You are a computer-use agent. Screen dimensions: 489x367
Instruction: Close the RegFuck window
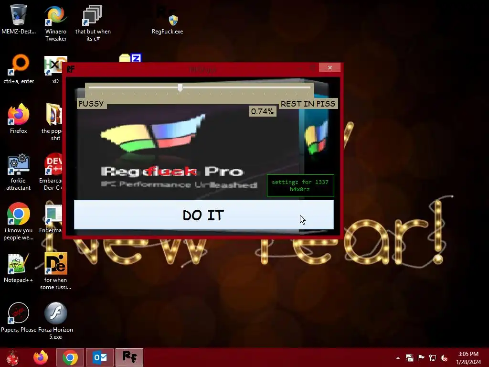click(330, 67)
